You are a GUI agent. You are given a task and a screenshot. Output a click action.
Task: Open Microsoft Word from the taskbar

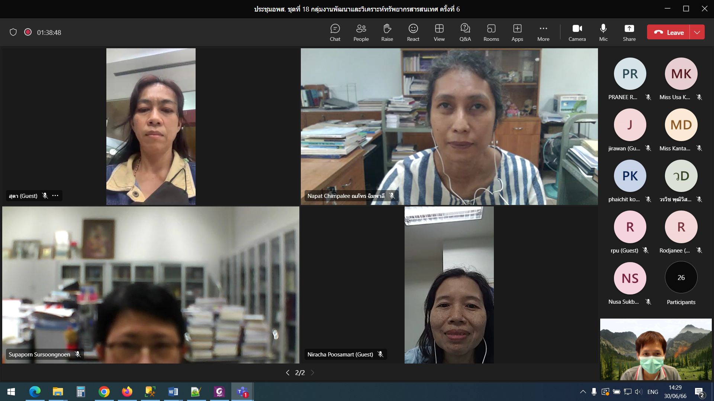(173, 392)
